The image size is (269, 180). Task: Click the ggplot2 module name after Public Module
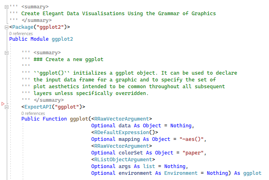62,39
